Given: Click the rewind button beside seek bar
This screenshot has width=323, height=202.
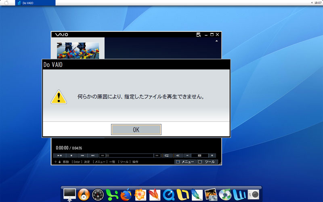Looking at the screenshot, I should [103, 156].
